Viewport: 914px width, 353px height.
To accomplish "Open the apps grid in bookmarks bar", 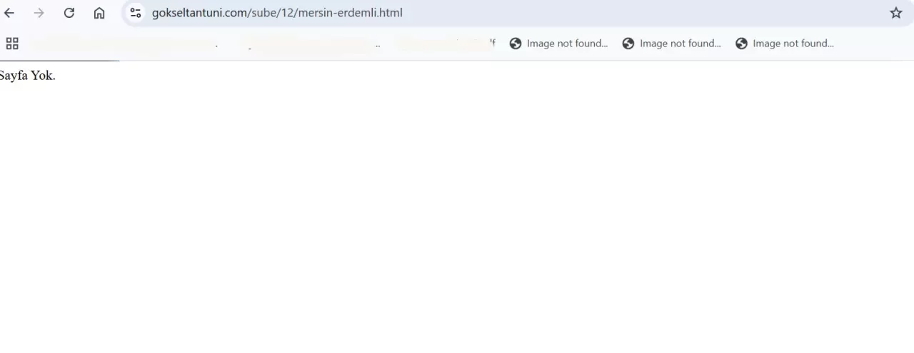I will [x=12, y=44].
